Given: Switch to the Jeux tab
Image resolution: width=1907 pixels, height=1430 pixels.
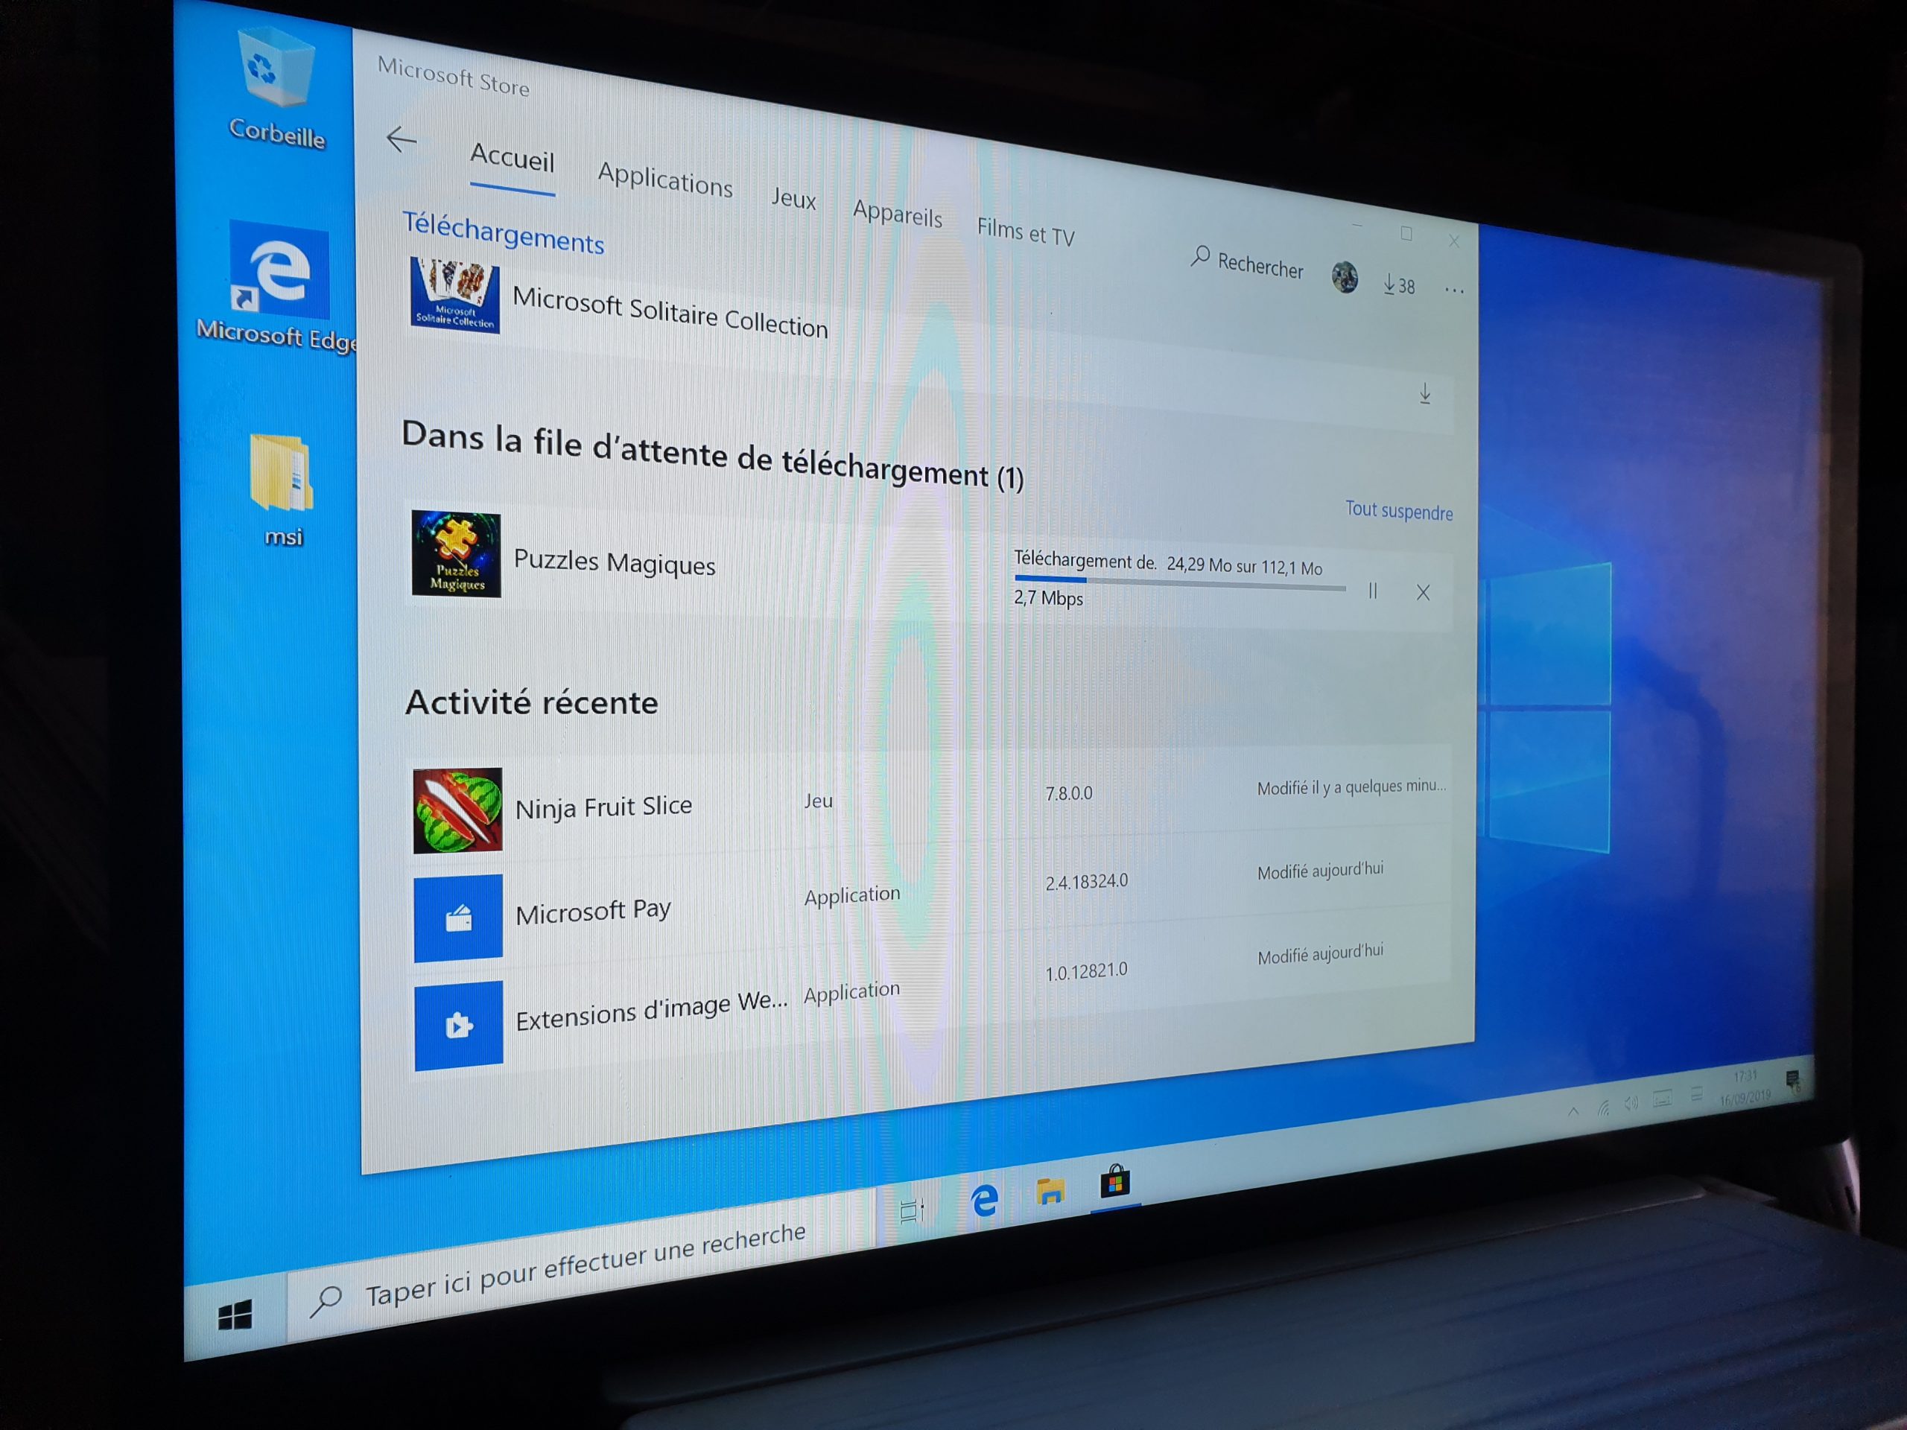Looking at the screenshot, I should point(793,199).
